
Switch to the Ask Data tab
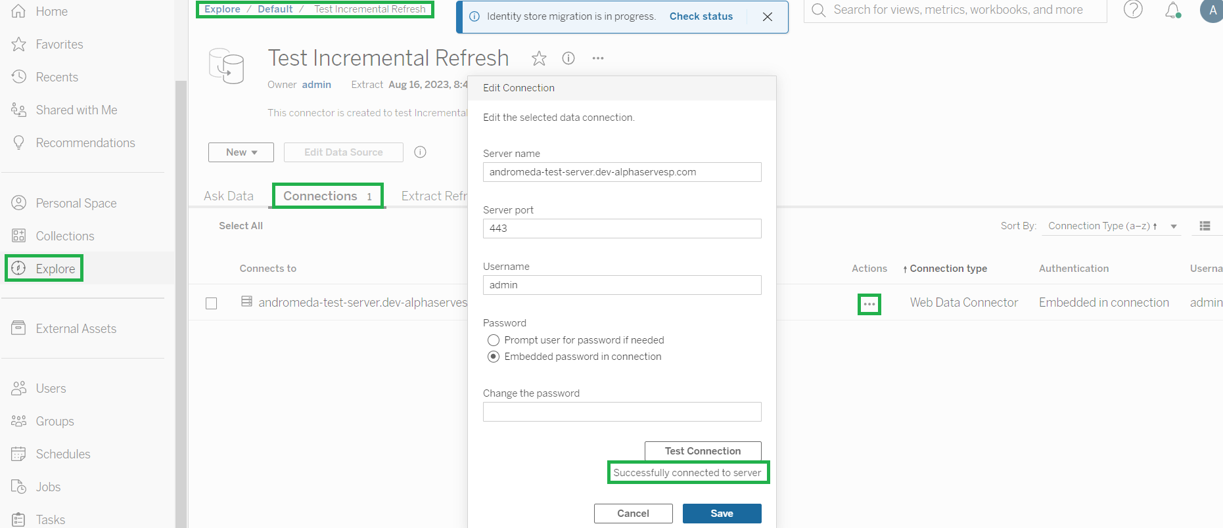point(228,196)
